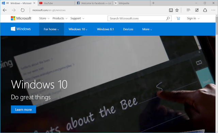Viewport: 218px width, 133px height.
Task: Add page to favorites with star icon
Action: pyautogui.click(x=177, y=10)
